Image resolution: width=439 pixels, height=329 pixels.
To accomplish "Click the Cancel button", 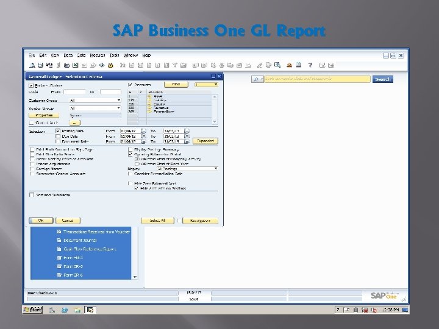I will (68, 221).
